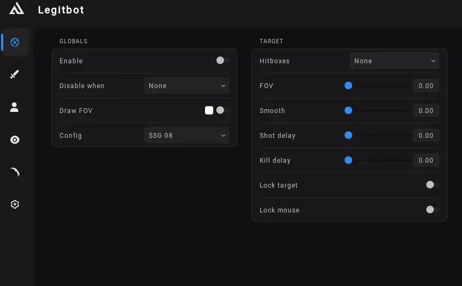The width and height of the screenshot is (462, 286).
Task: Click the white Draw FOV color swatch
Action: pos(209,110)
